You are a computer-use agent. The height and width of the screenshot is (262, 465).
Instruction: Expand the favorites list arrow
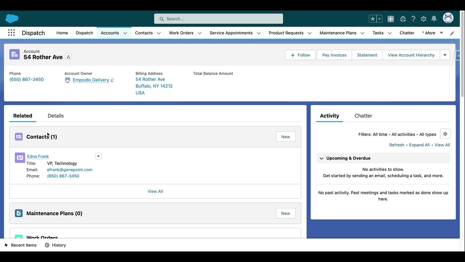point(379,19)
